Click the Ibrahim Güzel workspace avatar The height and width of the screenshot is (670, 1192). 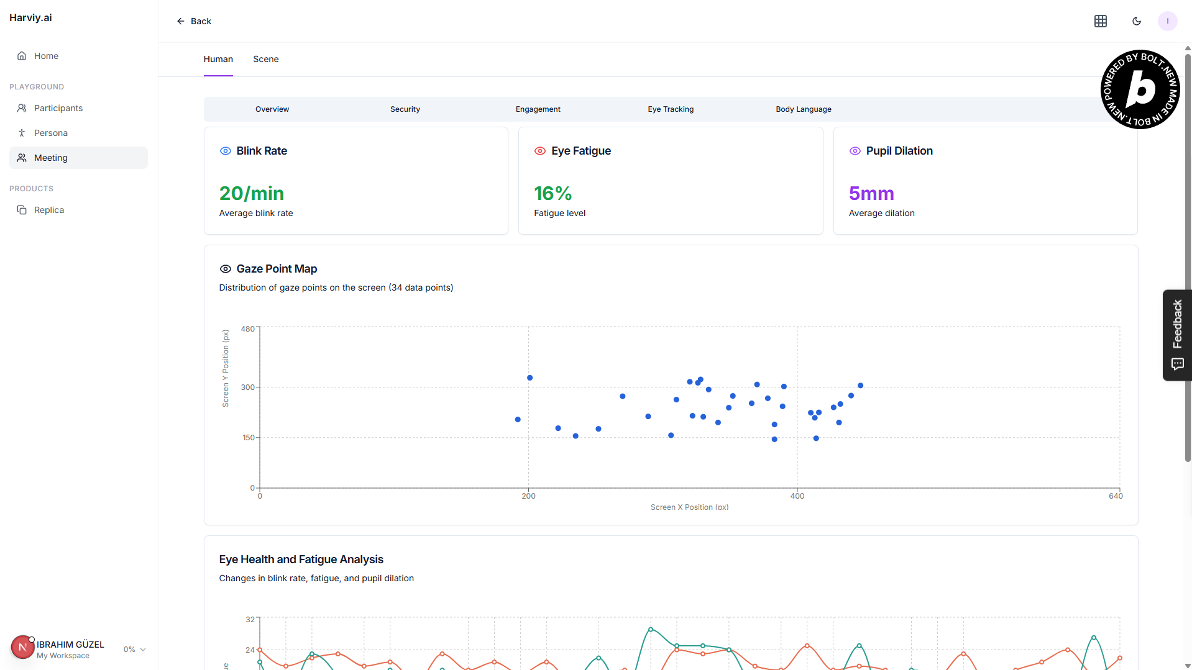(x=22, y=647)
